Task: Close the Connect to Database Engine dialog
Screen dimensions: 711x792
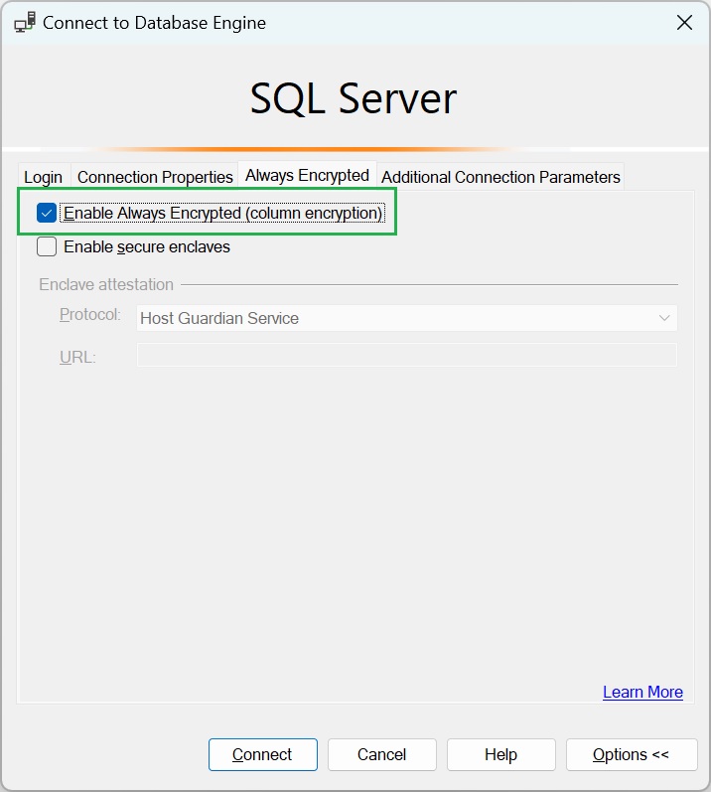Action: click(684, 23)
